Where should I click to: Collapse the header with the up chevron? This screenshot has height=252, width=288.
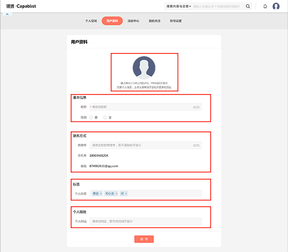[x=7, y=15]
